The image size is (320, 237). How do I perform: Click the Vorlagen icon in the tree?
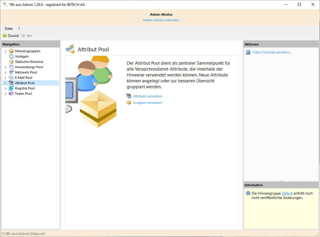click(11, 56)
